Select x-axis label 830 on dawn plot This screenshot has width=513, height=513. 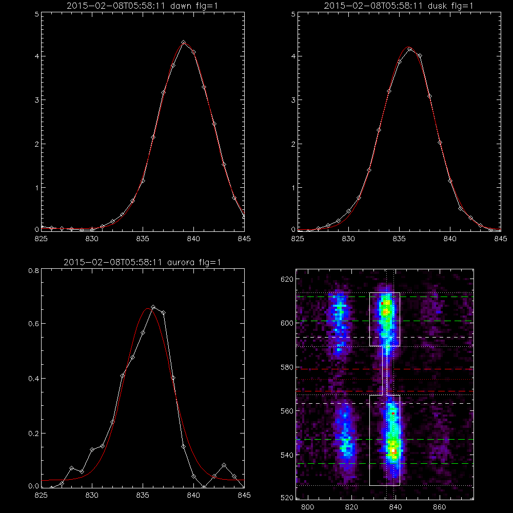click(x=92, y=239)
